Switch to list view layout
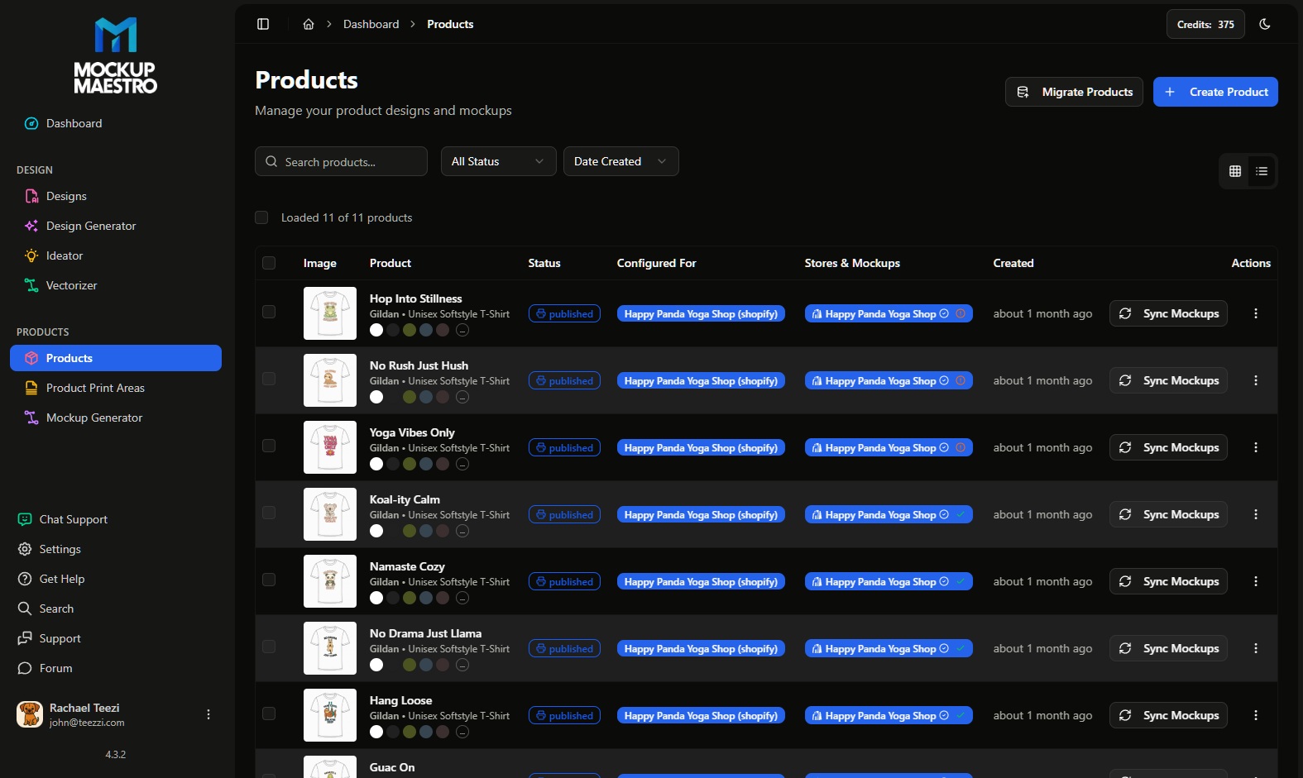Viewport: 1303px width, 778px height. point(1262,171)
